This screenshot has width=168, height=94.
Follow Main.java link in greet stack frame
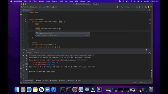(52, 62)
